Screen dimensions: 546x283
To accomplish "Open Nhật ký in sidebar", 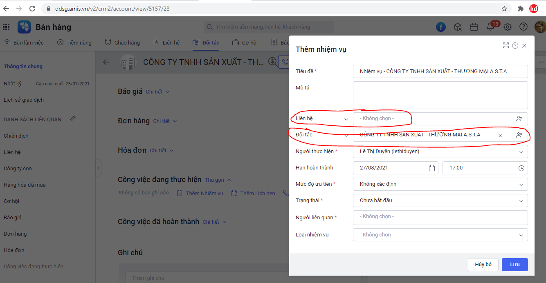I will tap(13, 84).
